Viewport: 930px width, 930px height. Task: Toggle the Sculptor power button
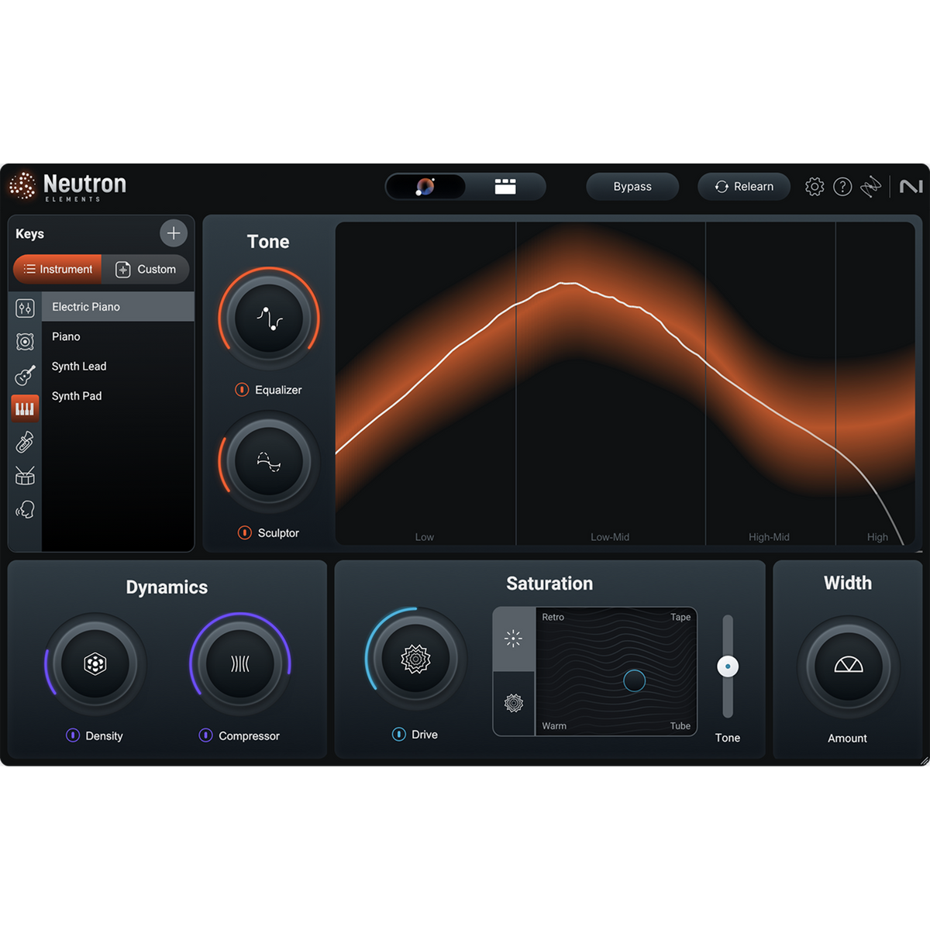pyautogui.click(x=245, y=532)
